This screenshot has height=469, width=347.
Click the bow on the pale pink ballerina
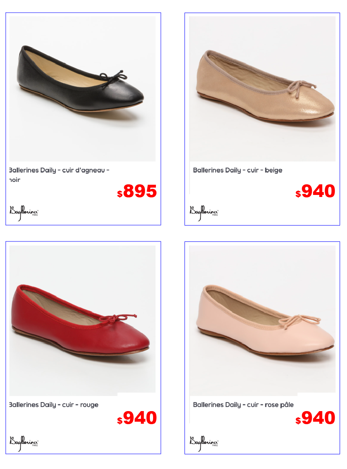(x=299, y=321)
